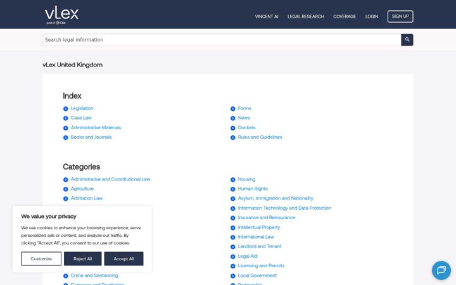Viewport: 456px width, 285px height.
Task: Click the arrow bullet beside Arbitration Law
Action: (x=66, y=199)
